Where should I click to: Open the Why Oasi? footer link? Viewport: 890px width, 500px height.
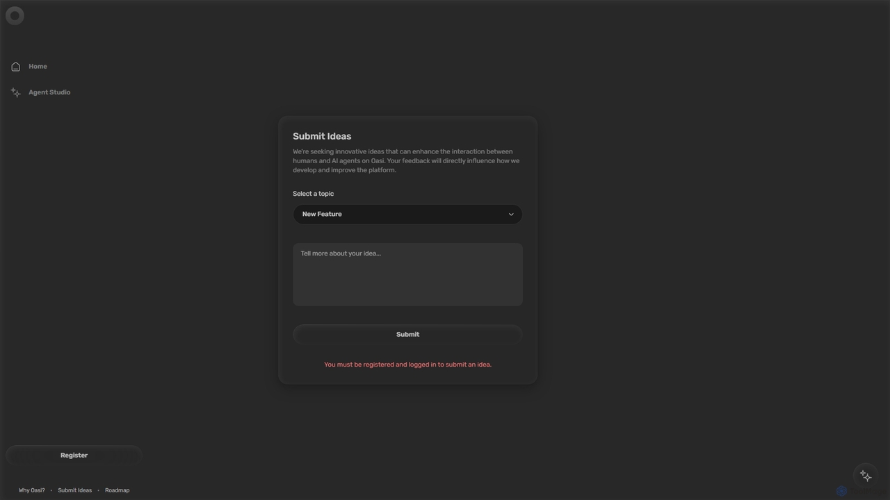pos(31,490)
